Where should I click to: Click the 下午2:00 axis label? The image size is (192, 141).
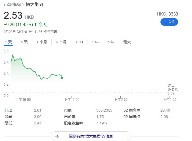[121, 100]
